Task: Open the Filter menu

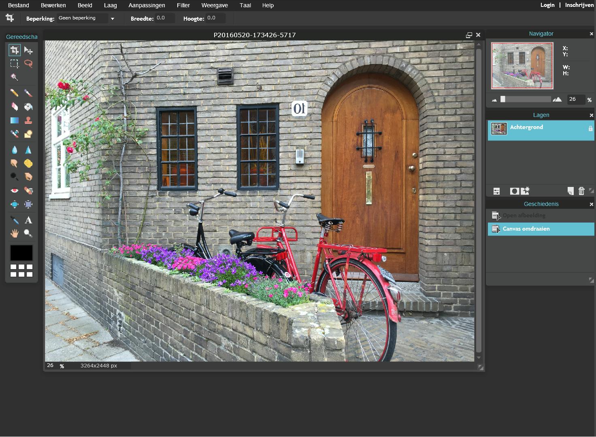Action: point(183,5)
